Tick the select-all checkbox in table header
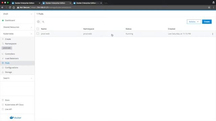The height and width of the screenshot is (121, 216). [38, 29]
